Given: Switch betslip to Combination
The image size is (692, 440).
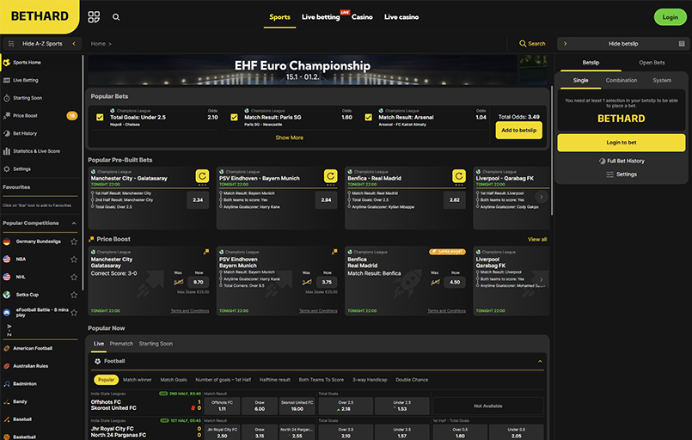Looking at the screenshot, I should pyautogui.click(x=621, y=80).
